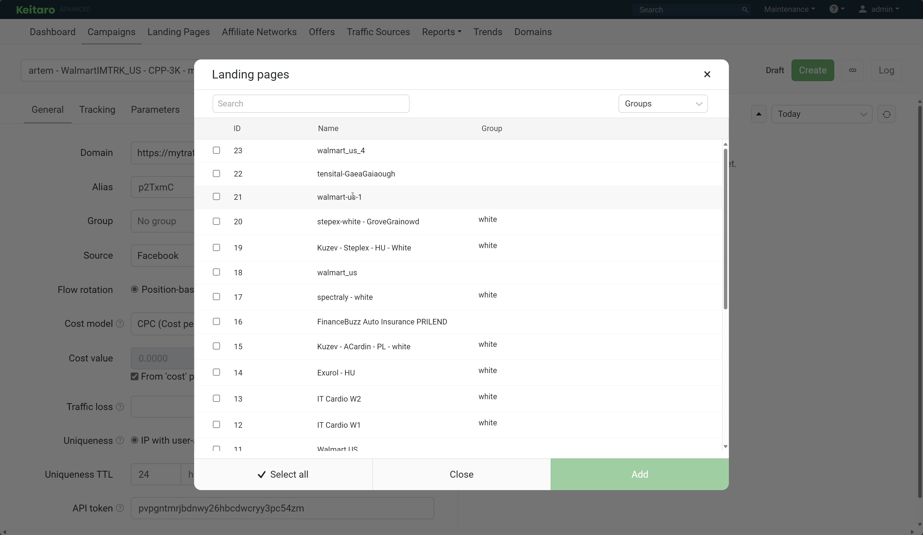Check the walmart_us row ID 18
The height and width of the screenshot is (535, 923).
217,272
